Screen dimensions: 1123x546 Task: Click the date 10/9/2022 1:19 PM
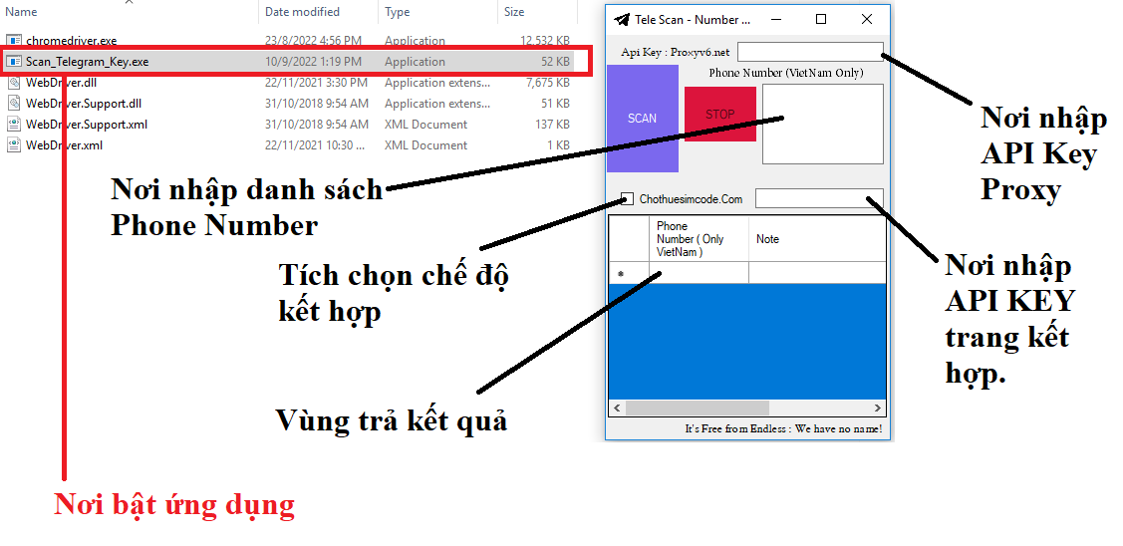pos(313,62)
